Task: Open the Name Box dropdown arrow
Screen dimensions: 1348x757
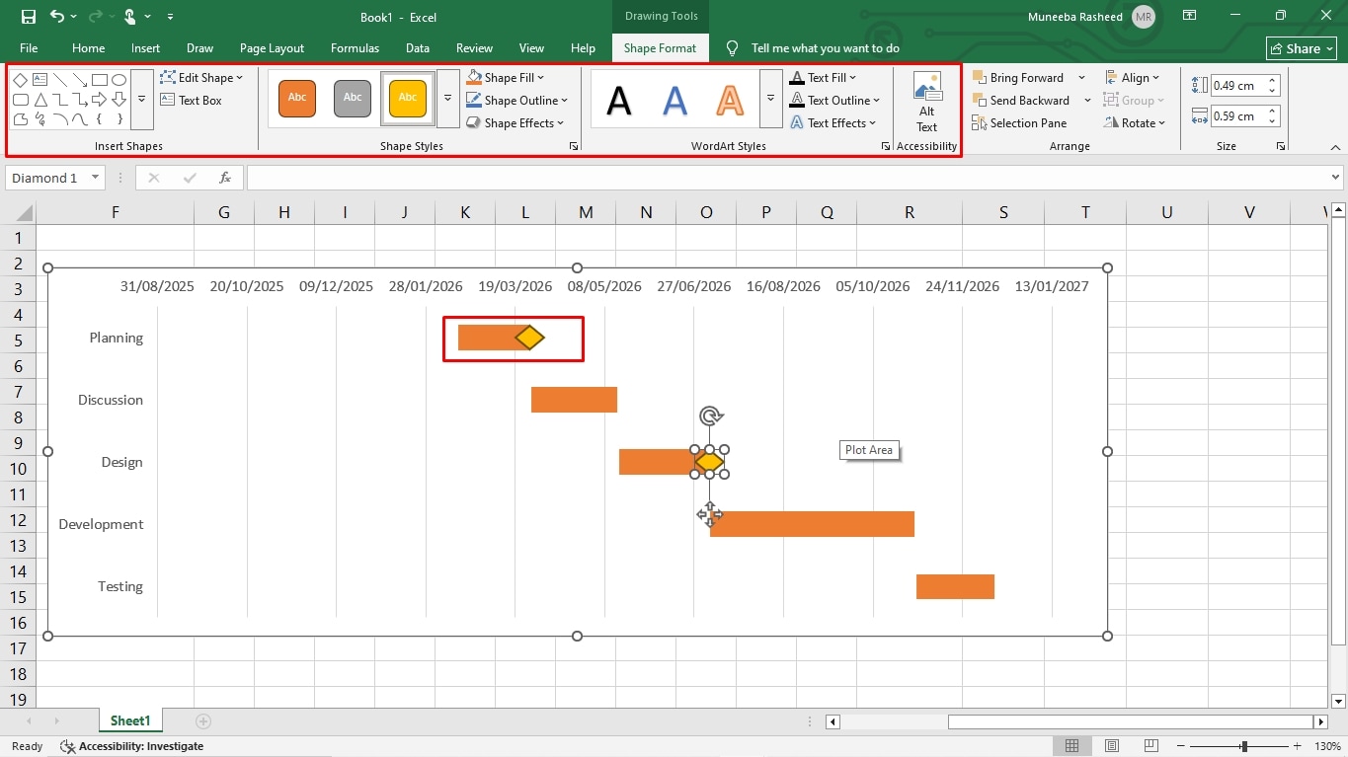Action: coord(96,178)
